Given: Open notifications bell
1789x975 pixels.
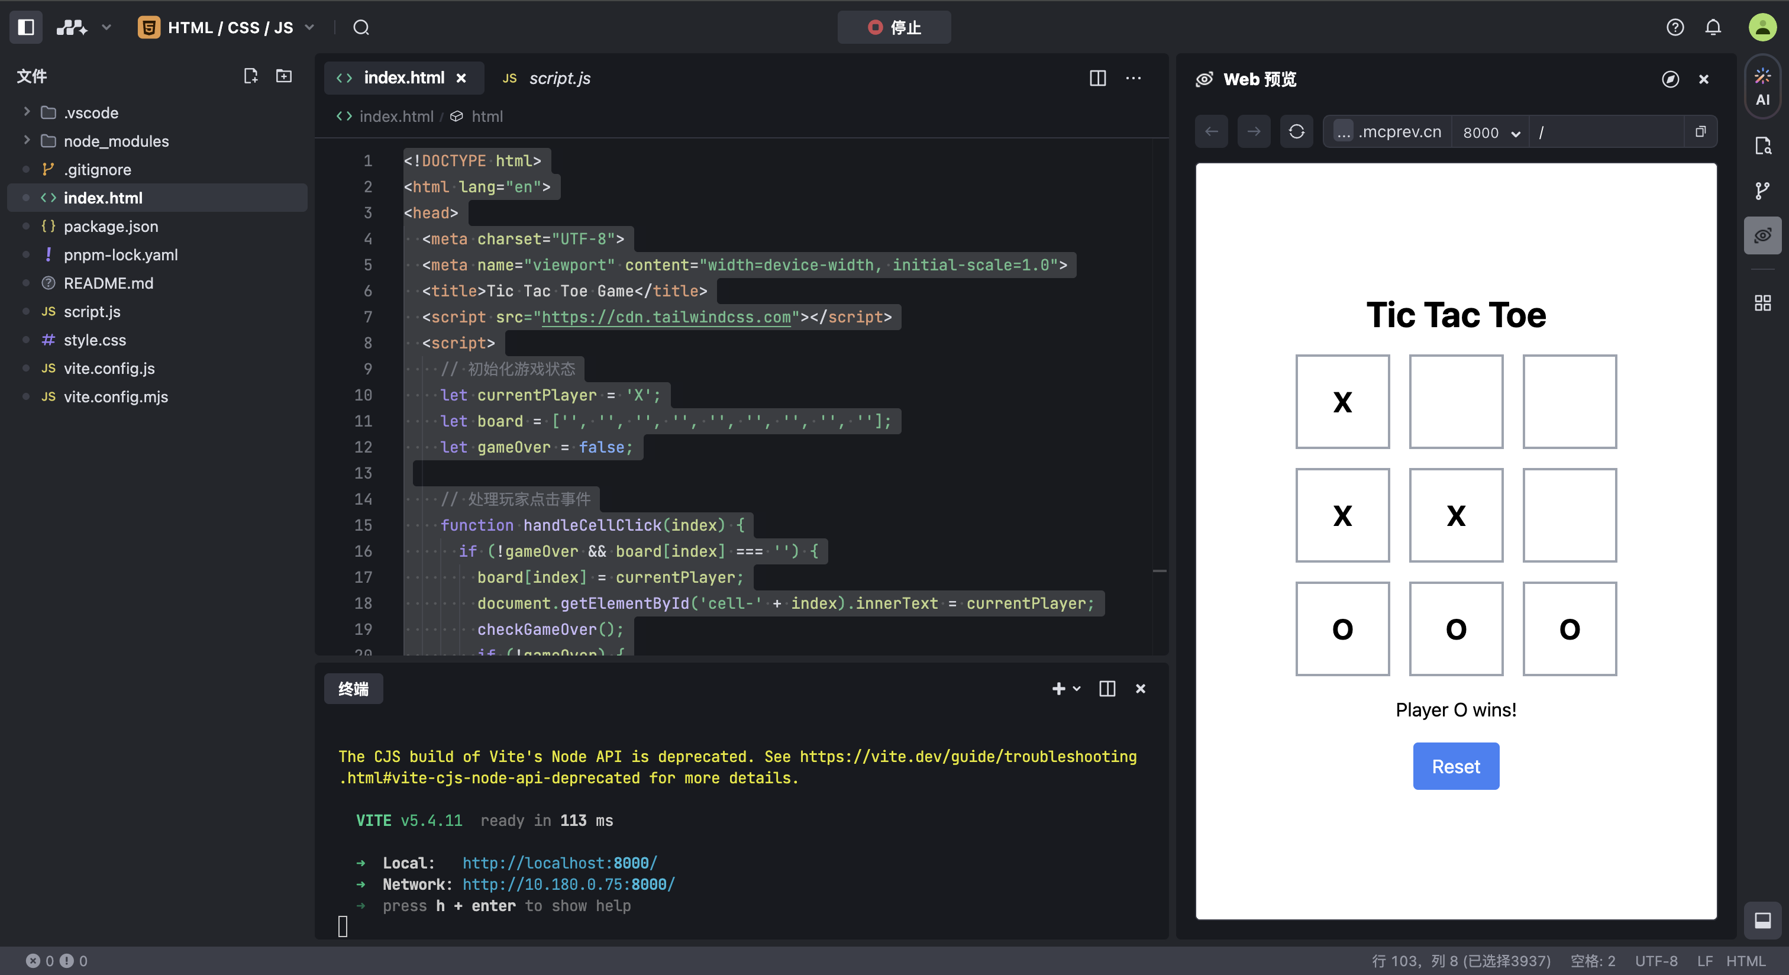Looking at the screenshot, I should (1713, 27).
